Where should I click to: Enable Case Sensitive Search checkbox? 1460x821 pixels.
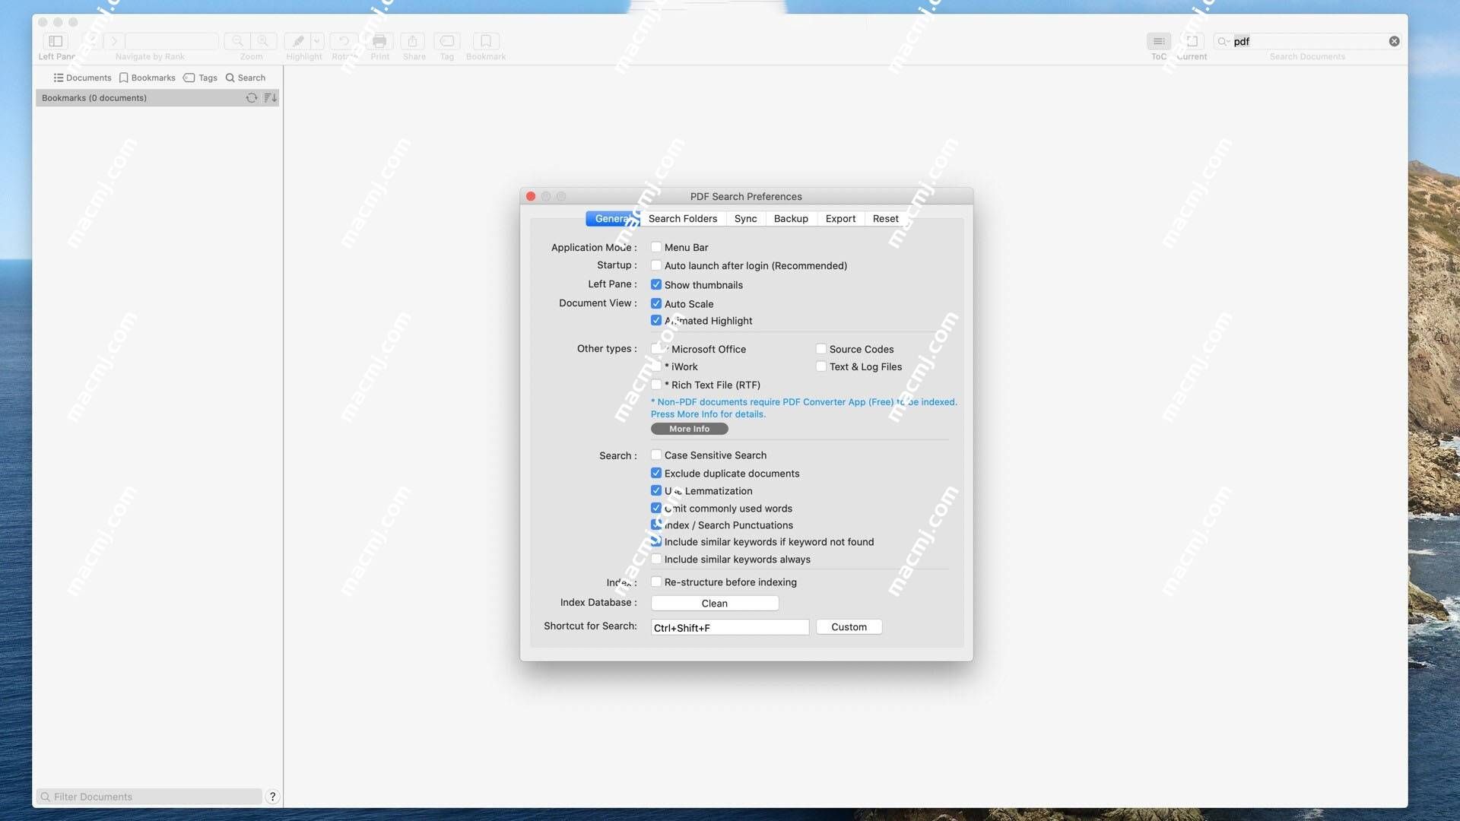[655, 456]
